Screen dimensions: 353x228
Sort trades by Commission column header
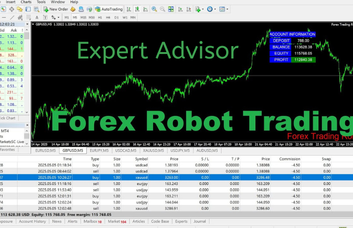click(290, 159)
